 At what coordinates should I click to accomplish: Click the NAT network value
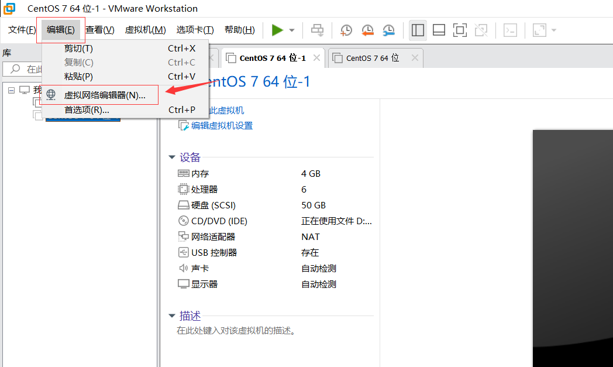pyautogui.click(x=311, y=237)
